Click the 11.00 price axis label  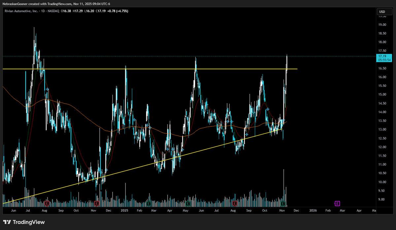382,165
